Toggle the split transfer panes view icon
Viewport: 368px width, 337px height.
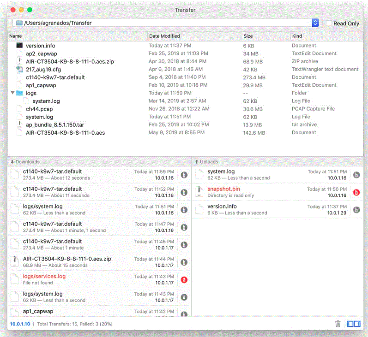(354, 324)
